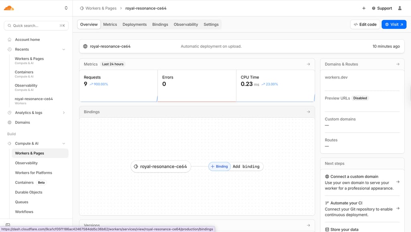Click the Account home house icon
This screenshot has height=232, width=411.
pos(10,40)
